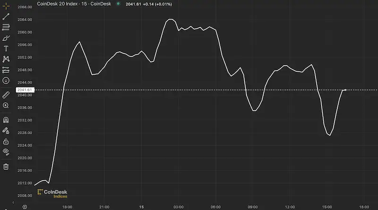Screen dimensions: 378x210
Task: Click the trash remove drawings icon
Action: coord(6,167)
